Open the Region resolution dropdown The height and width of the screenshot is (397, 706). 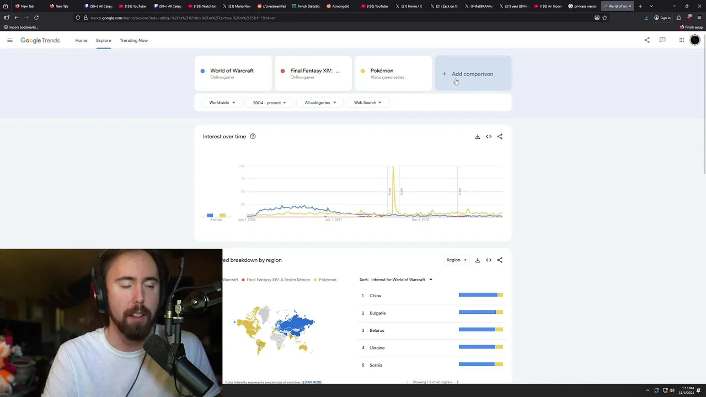click(456, 260)
